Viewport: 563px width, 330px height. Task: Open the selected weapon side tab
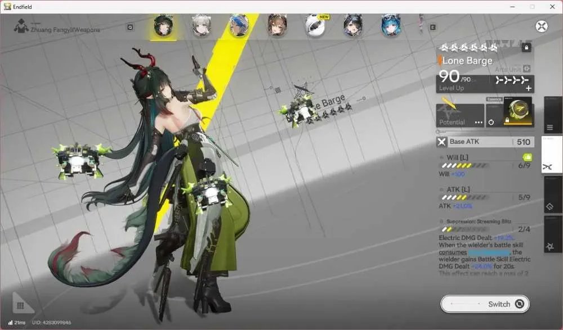coord(552,155)
